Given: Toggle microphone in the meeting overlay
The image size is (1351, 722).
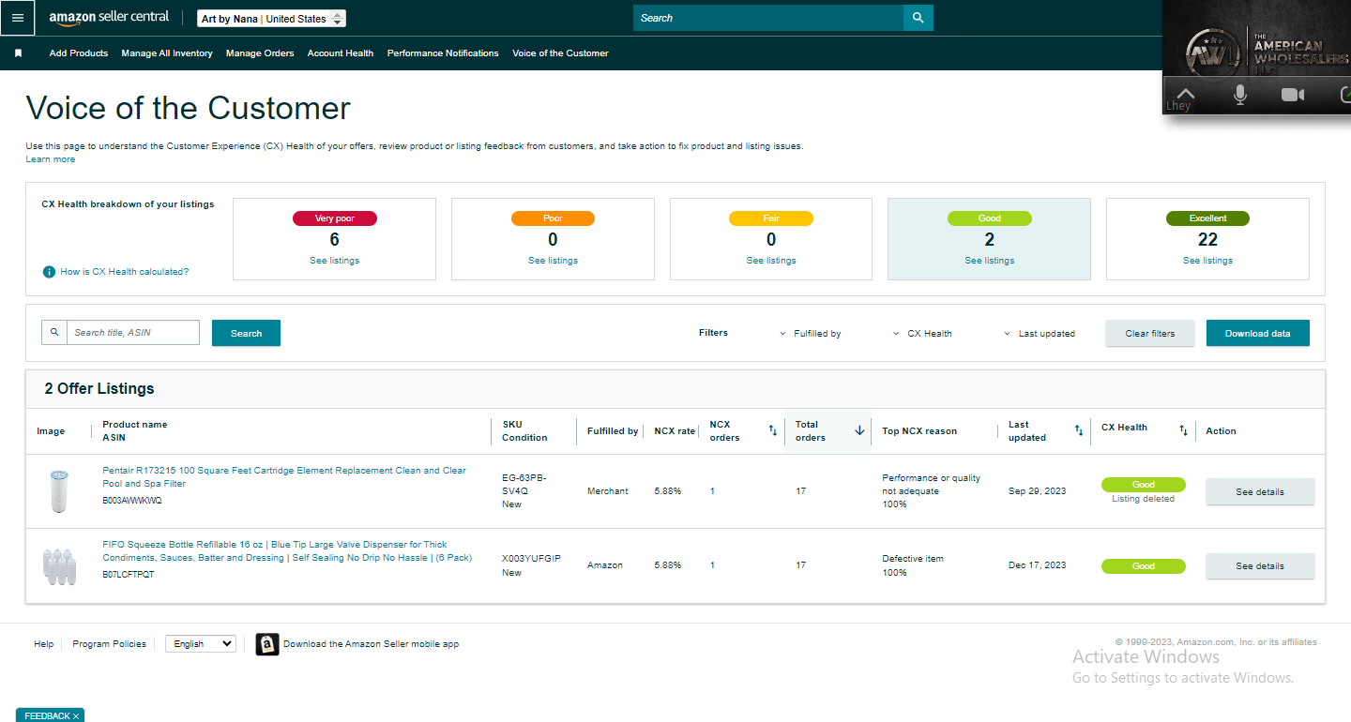Looking at the screenshot, I should [1240, 95].
